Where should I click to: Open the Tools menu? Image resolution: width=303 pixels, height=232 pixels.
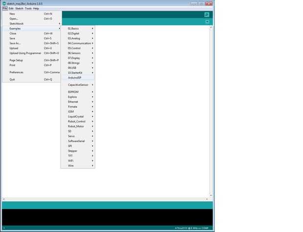point(28,8)
